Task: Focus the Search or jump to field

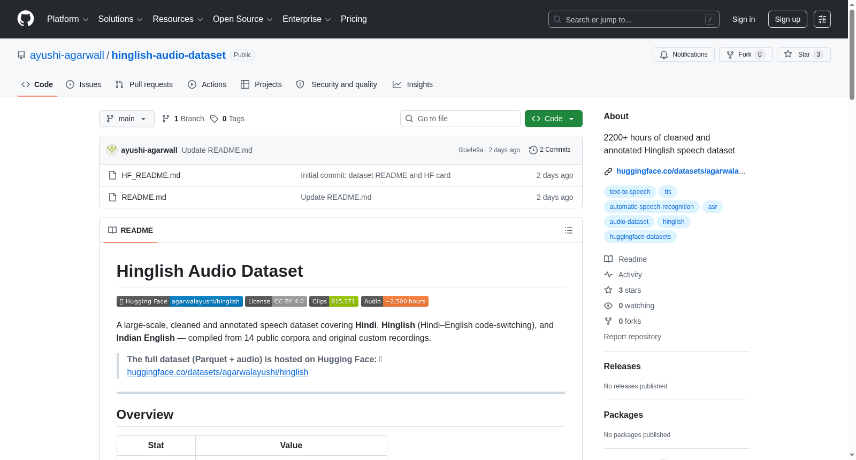Action: (x=634, y=19)
